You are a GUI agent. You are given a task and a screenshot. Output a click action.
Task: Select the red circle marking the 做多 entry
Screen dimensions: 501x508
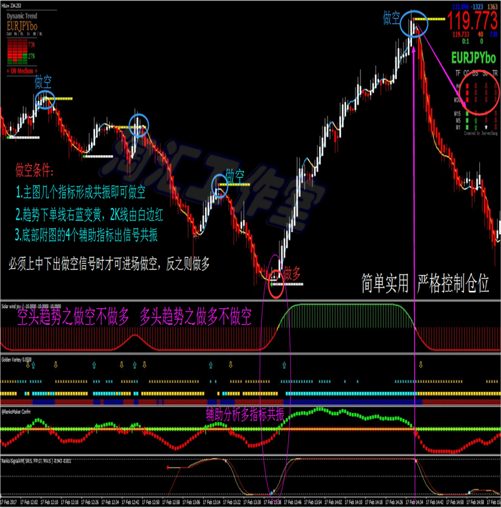(x=276, y=284)
